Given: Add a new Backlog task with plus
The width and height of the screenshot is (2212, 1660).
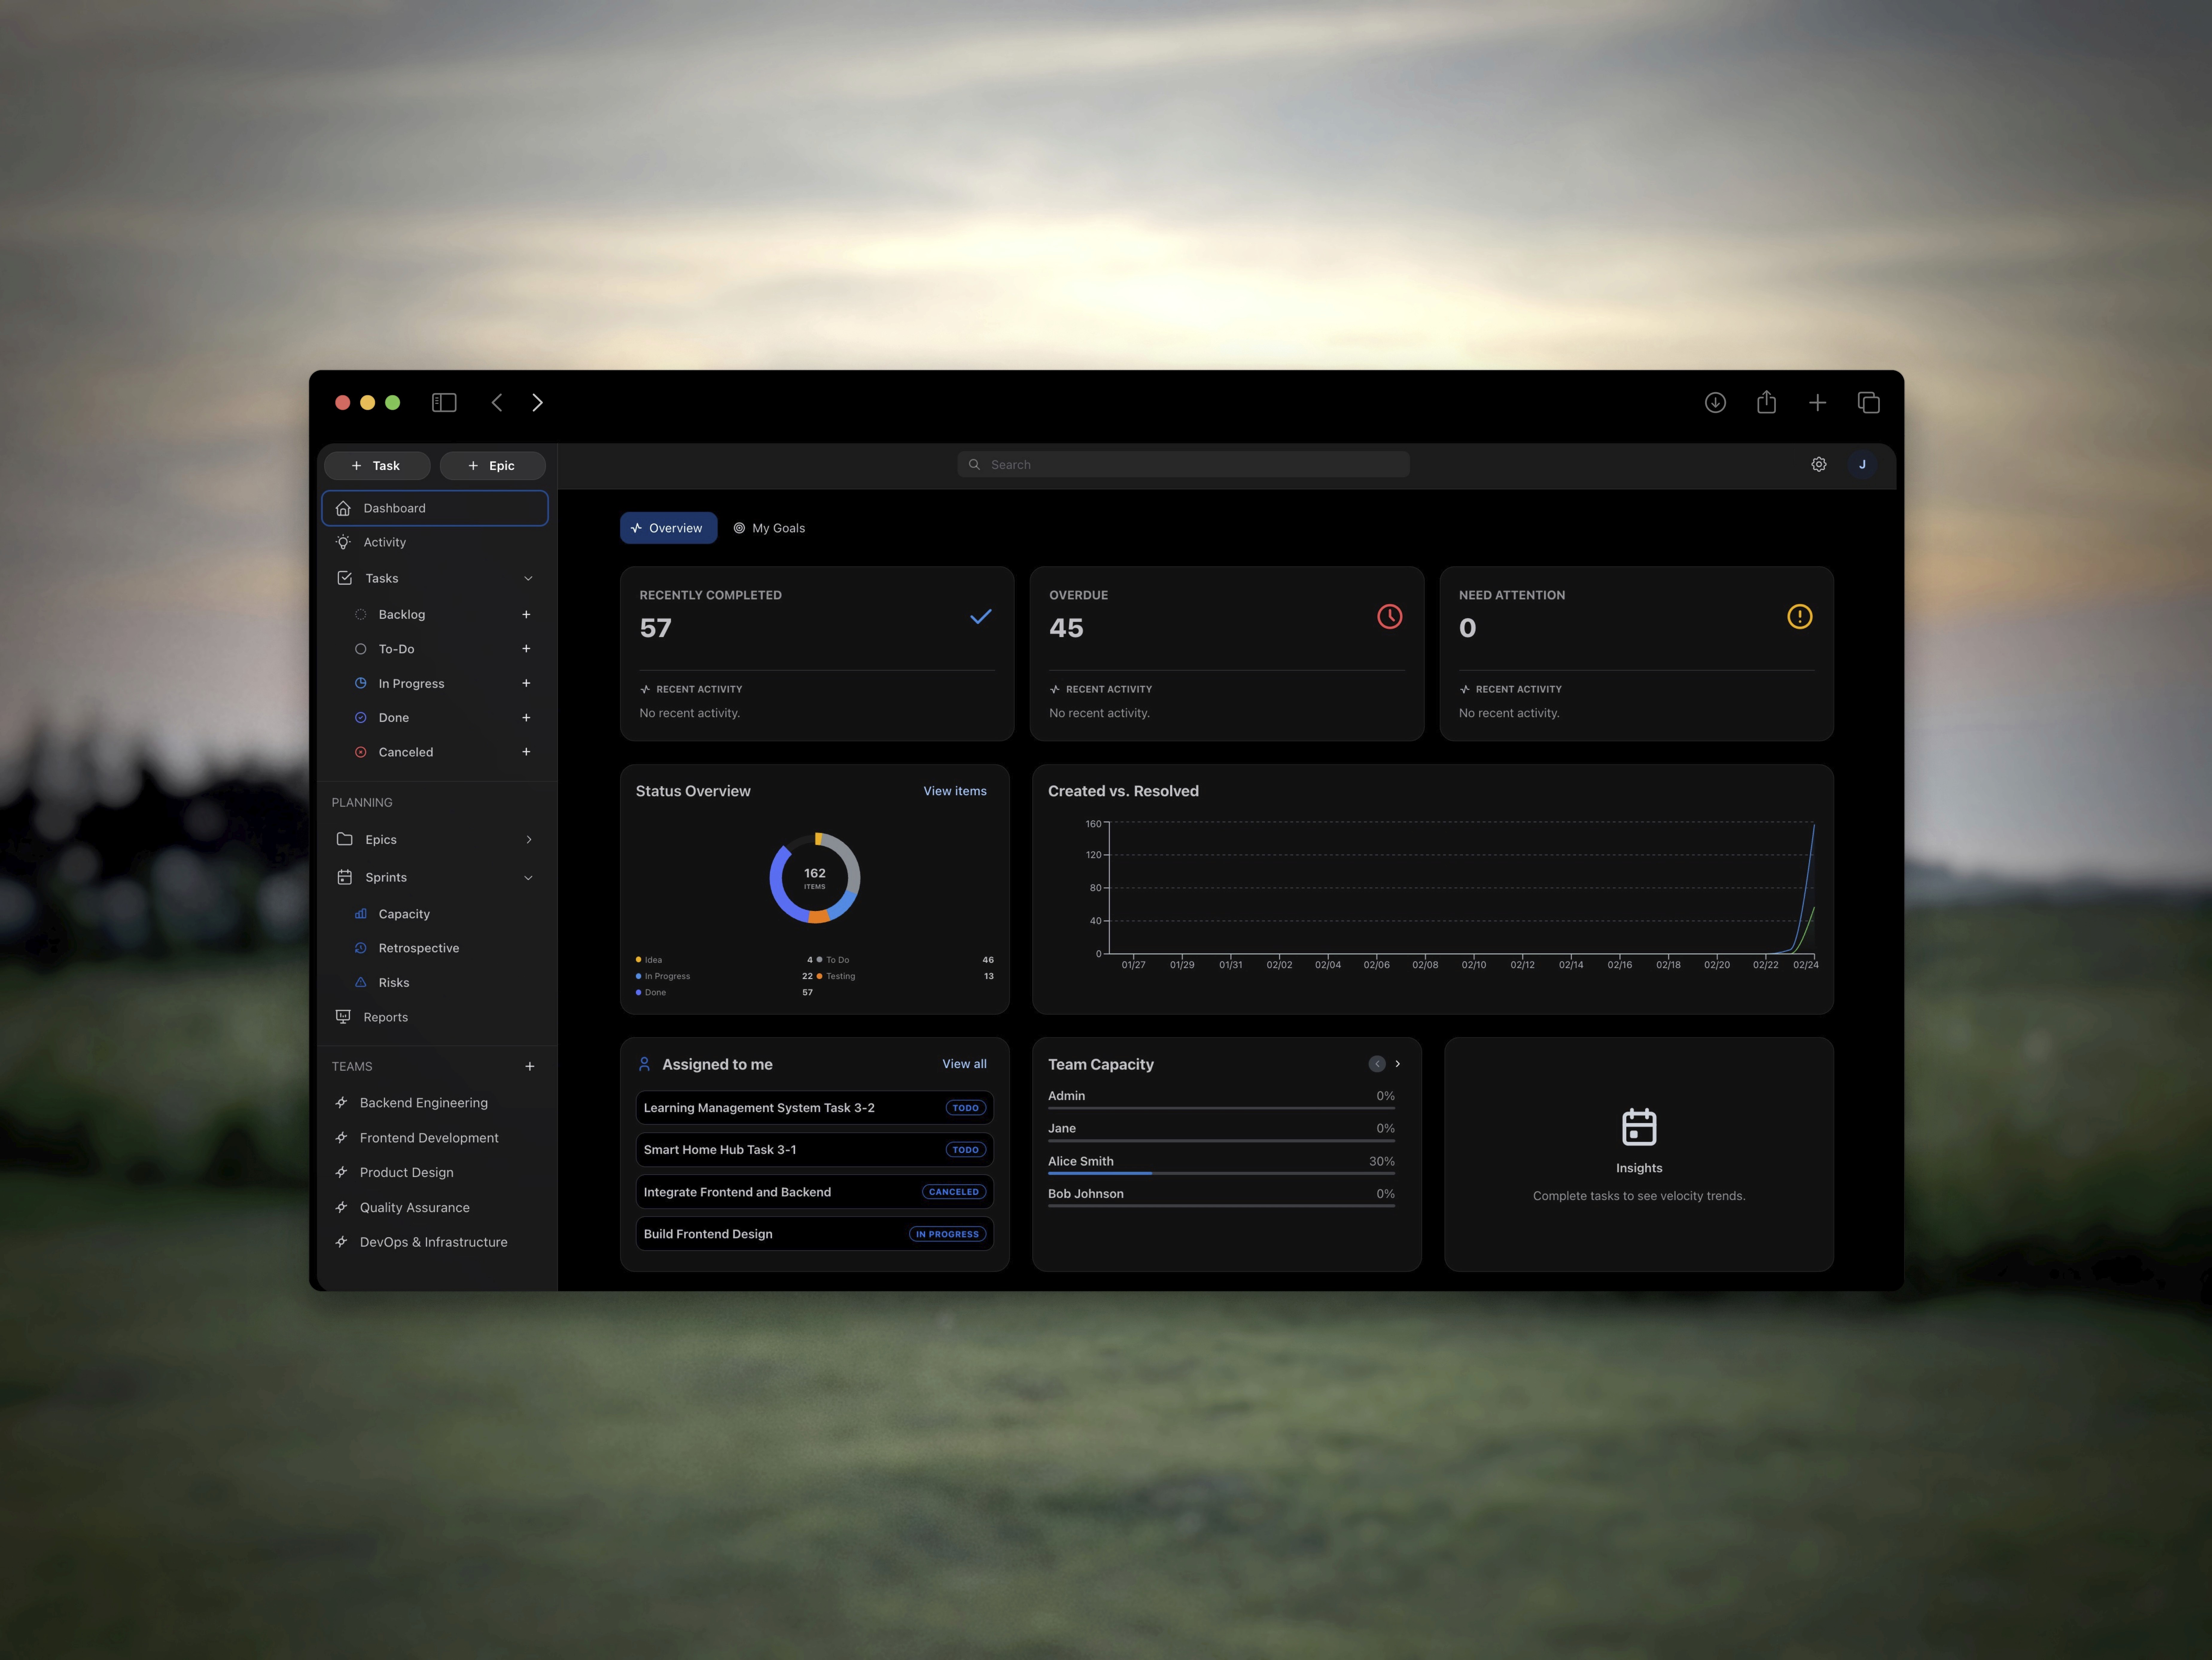Looking at the screenshot, I should coord(526,614).
